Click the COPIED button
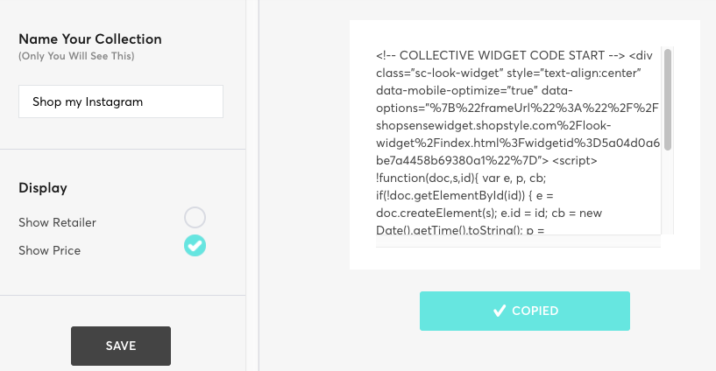 click(524, 311)
